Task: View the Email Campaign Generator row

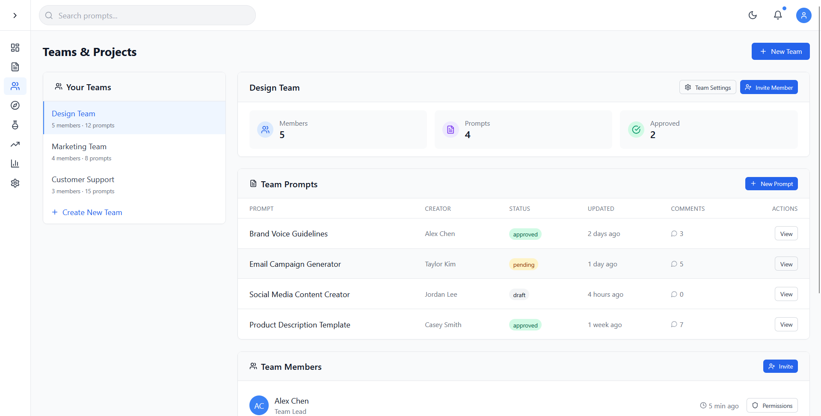Action: (x=786, y=264)
